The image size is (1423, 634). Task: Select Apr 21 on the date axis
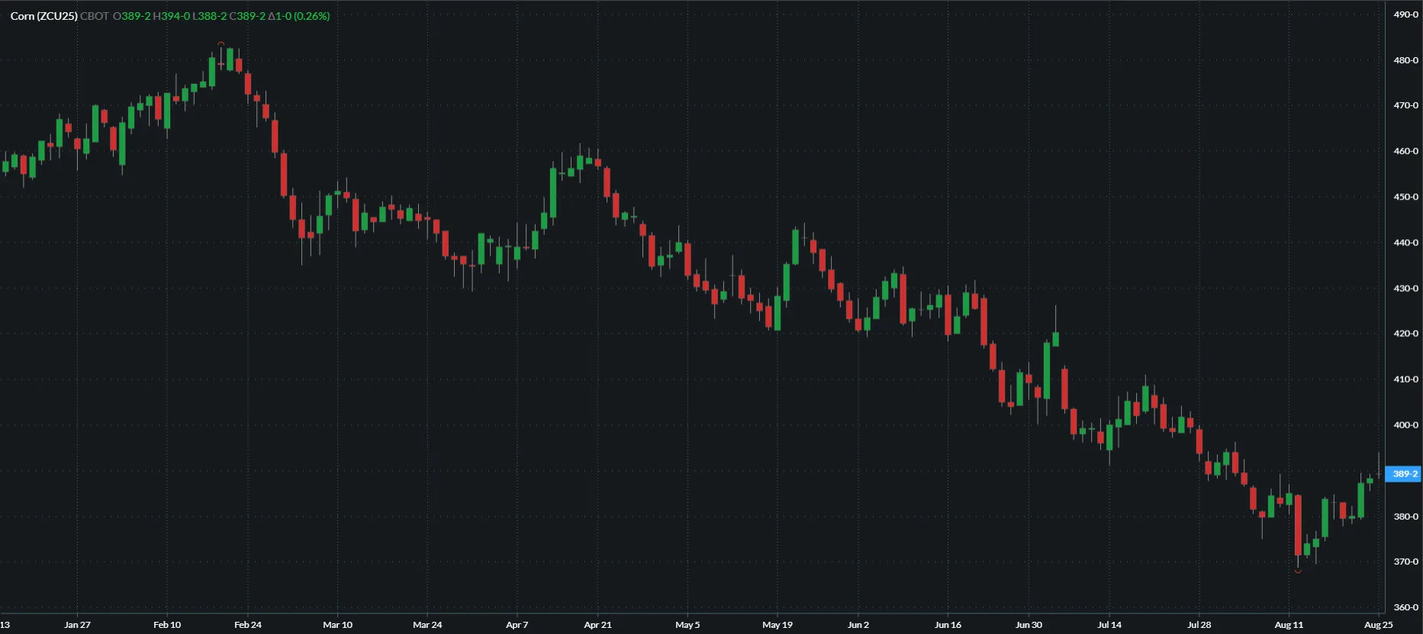pyautogui.click(x=597, y=625)
